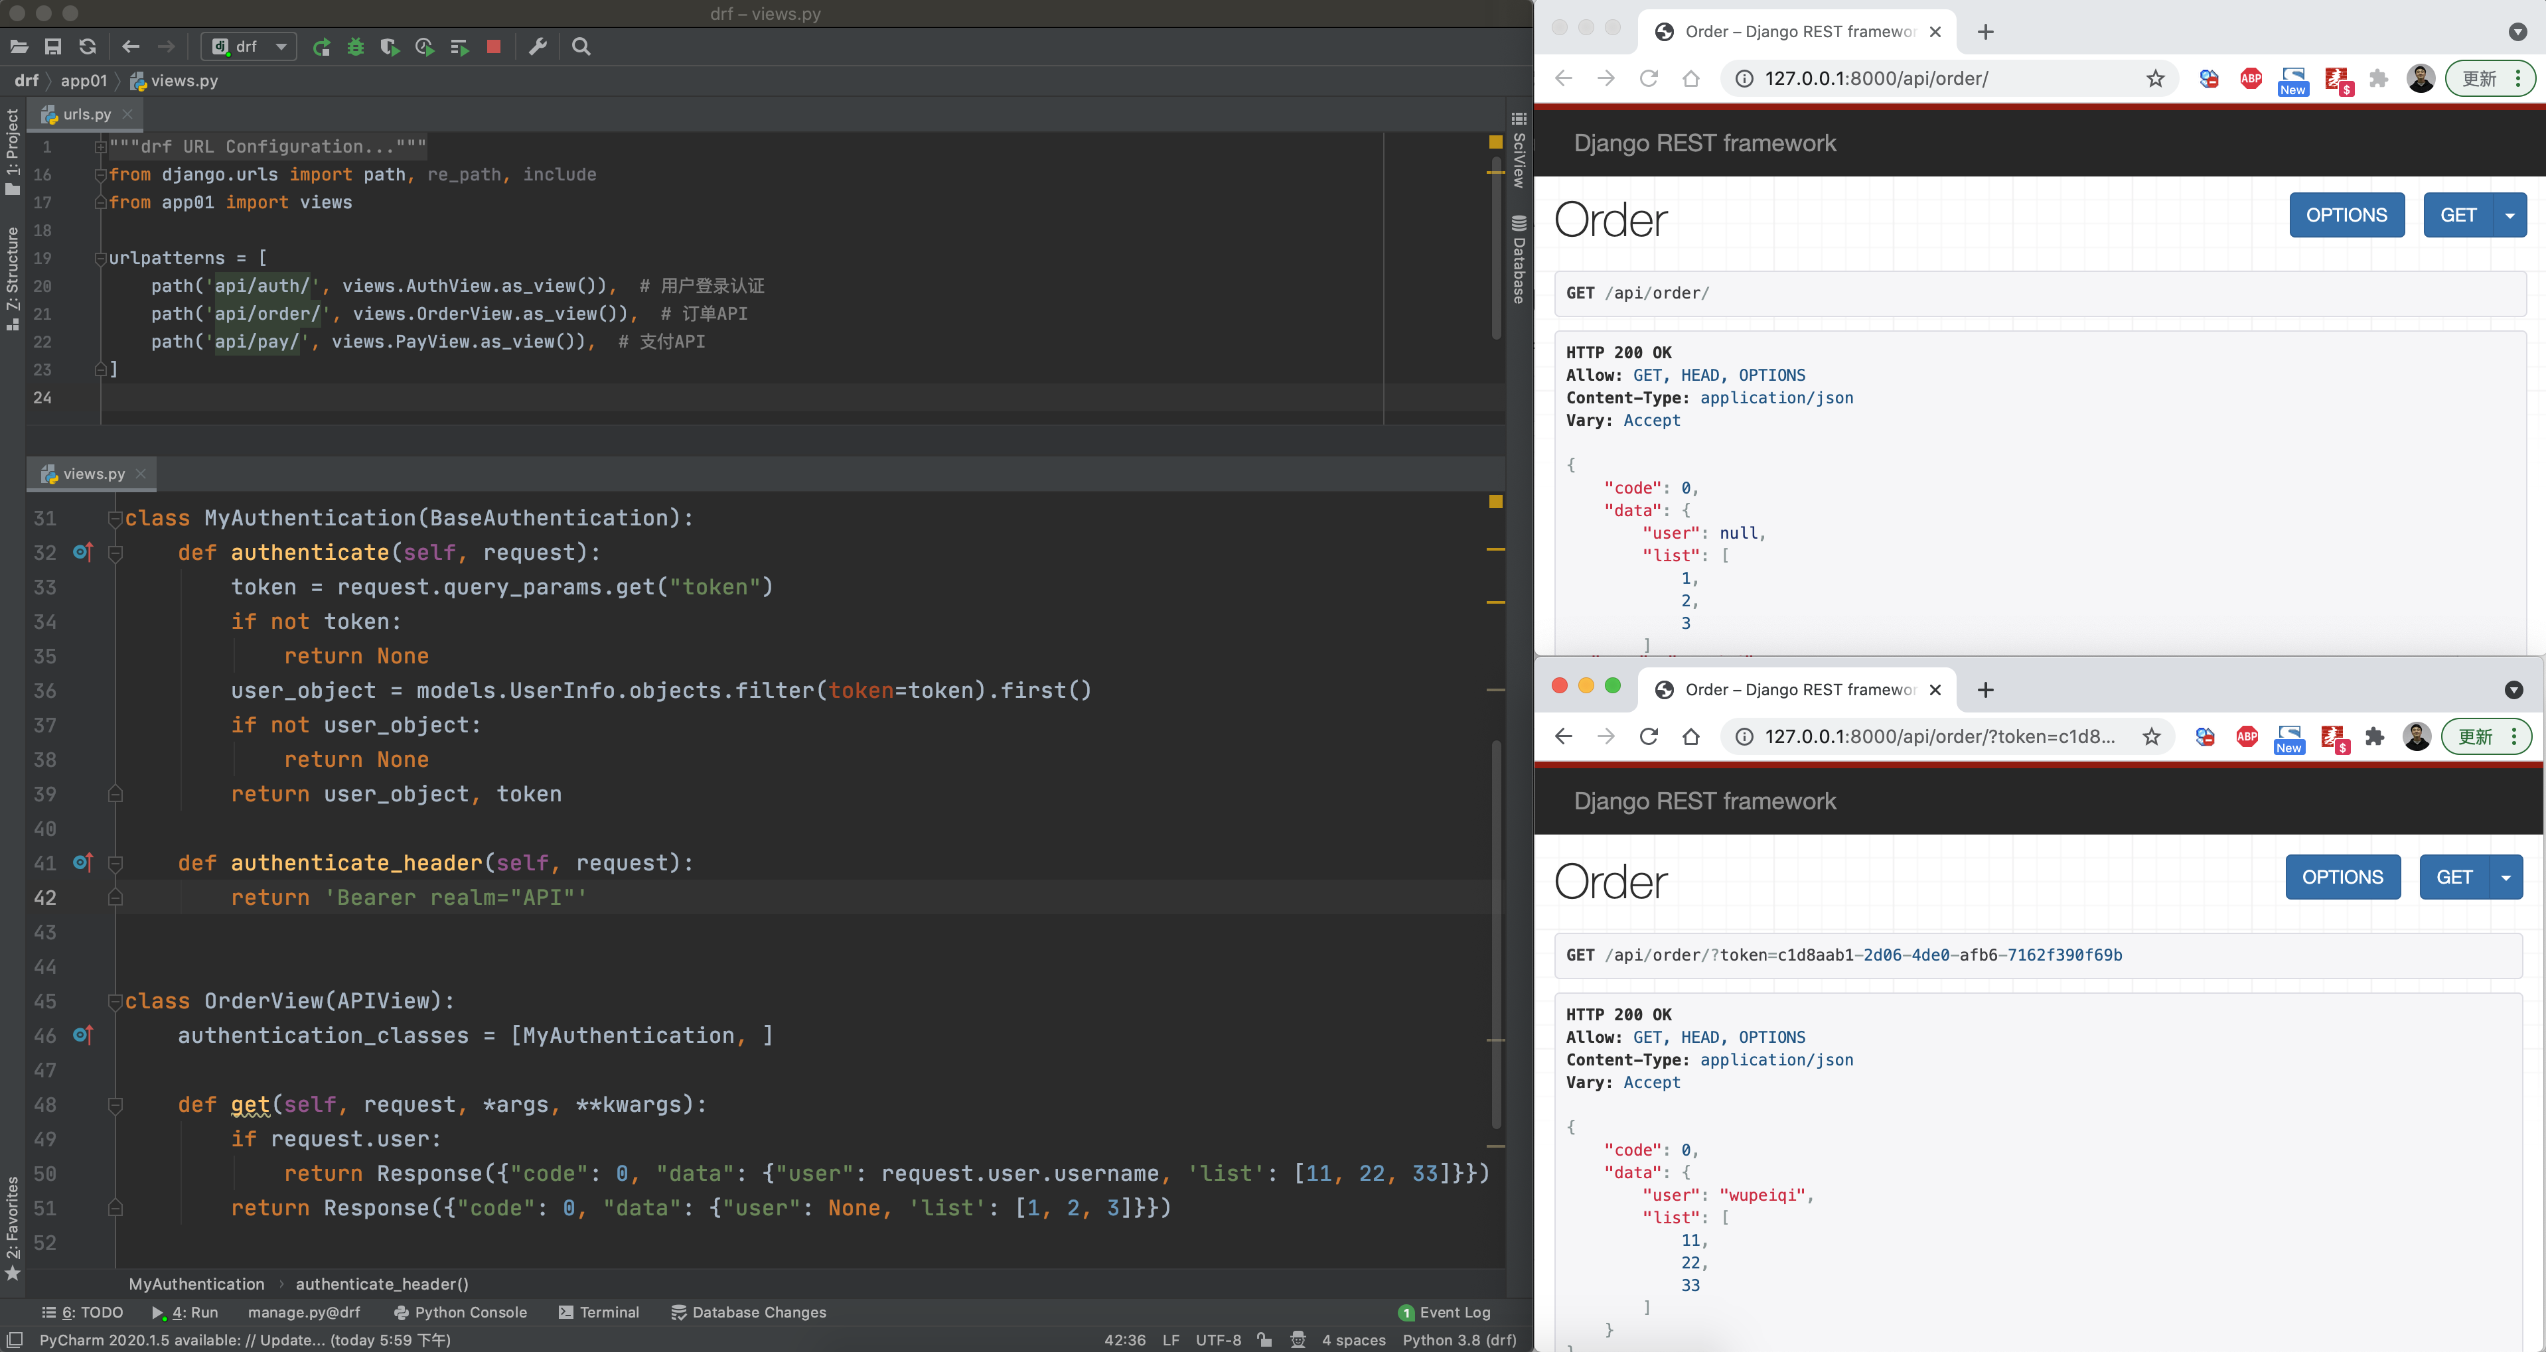The image size is (2546, 1352).
Task: Click the Synchronize refresh arrows icon
Action: (x=88, y=46)
